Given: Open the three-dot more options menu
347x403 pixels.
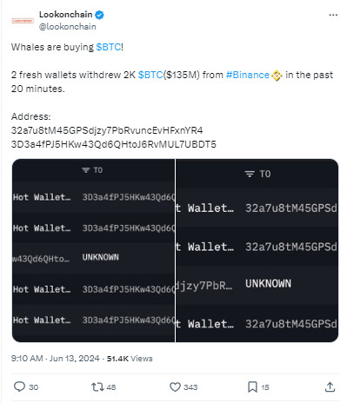Looking at the screenshot, I should pos(333,15).
